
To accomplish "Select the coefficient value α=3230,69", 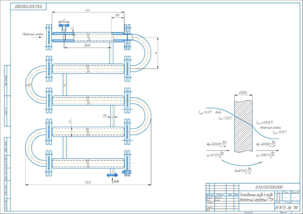I will pyautogui.click(x=217, y=144).
